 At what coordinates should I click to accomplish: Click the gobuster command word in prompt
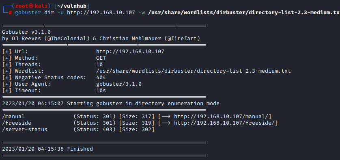pyautogui.click(x=28, y=12)
